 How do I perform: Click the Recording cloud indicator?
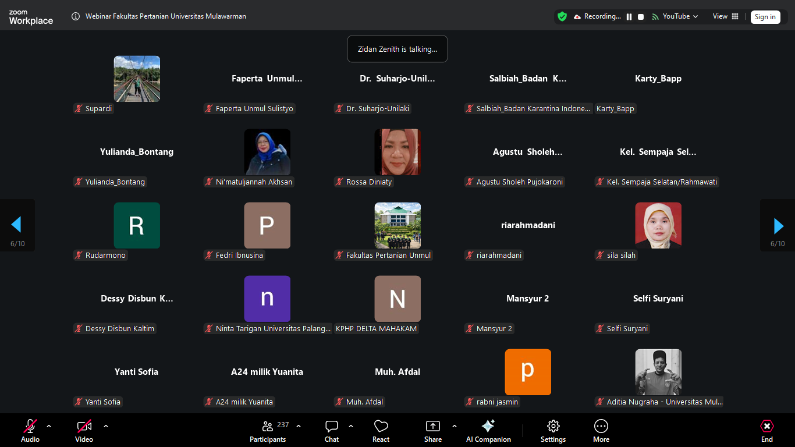[597, 16]
